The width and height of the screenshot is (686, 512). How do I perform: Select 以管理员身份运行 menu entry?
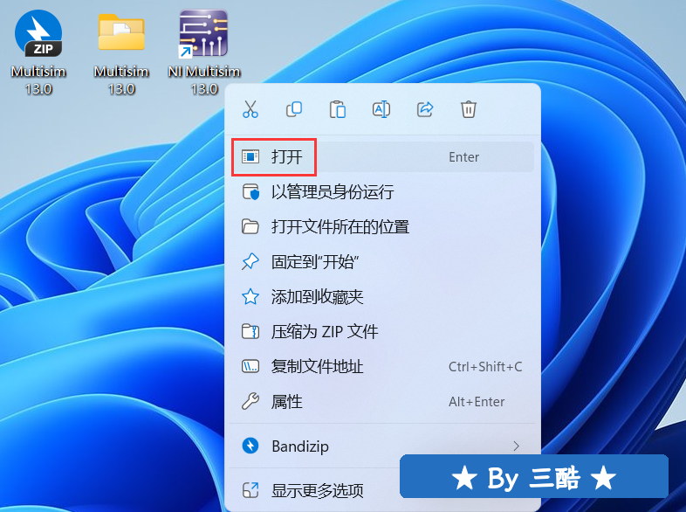coord(382,192)
